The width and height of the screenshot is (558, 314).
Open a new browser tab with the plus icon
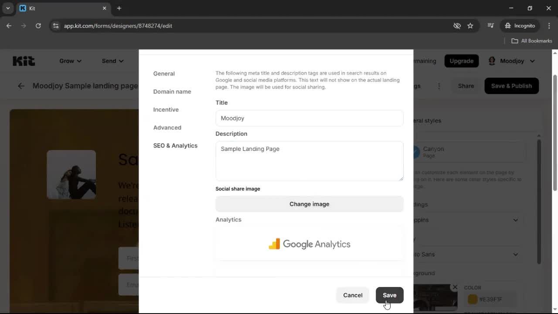[x=119, y=8]
